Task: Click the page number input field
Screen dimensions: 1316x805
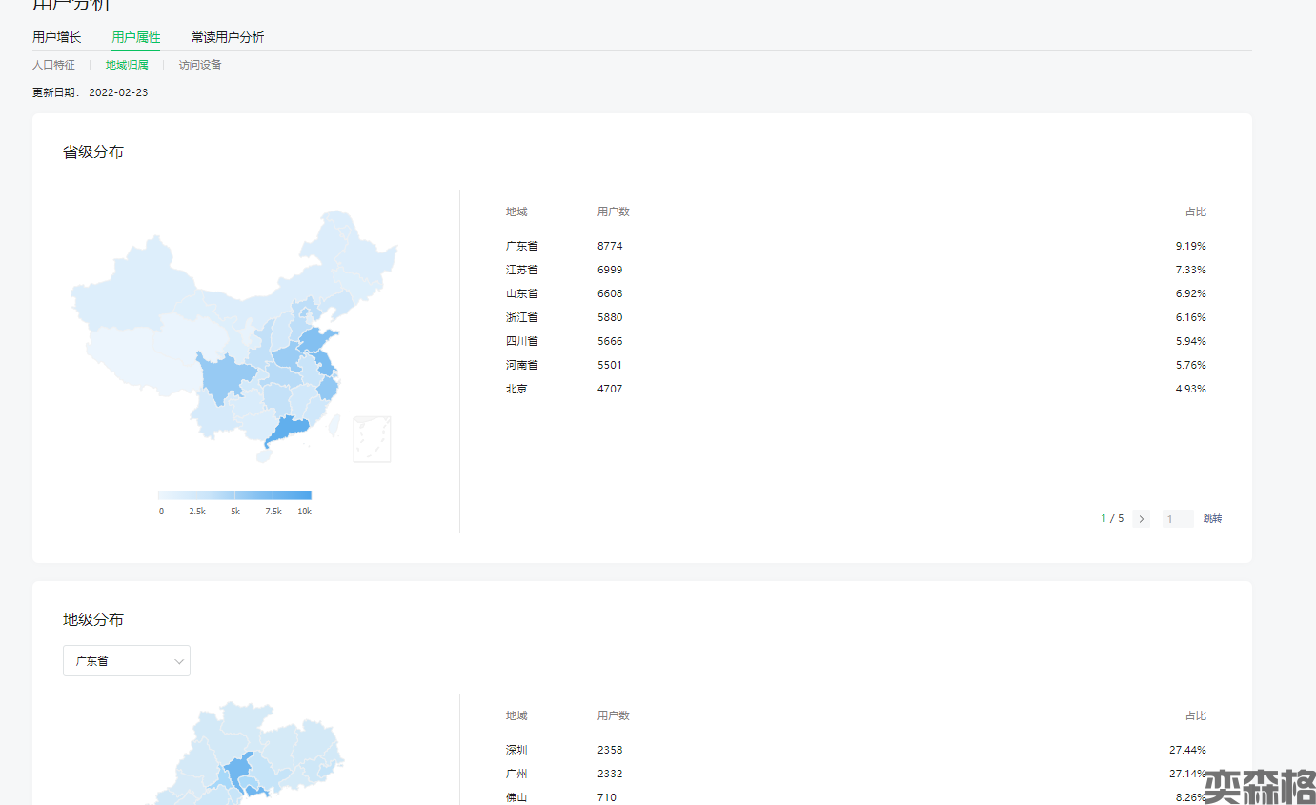Action: coord(1177,519)
